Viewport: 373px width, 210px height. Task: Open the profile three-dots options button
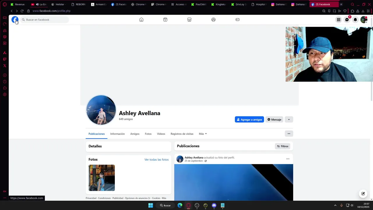[289, 134]
